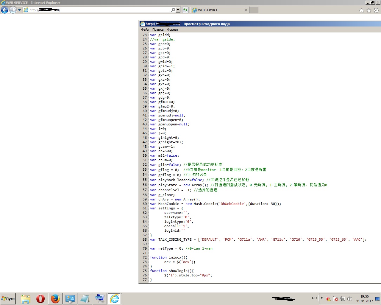Expand the address bar autocomplete dropdown
The height and width of the screenshot is (305, 381).
coord(178,10)
